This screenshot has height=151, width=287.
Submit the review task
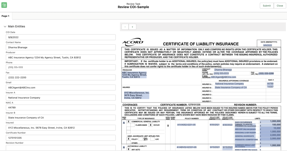coord(267,6)
